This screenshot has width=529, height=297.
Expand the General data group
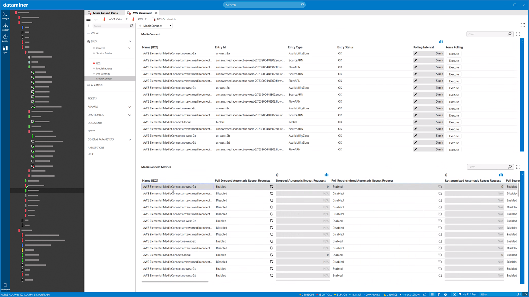pyautogui.click(x=130, y=48)
